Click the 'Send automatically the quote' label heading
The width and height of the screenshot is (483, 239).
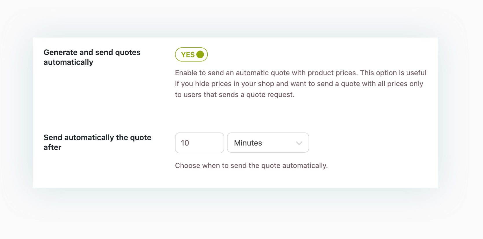point(97,138)
